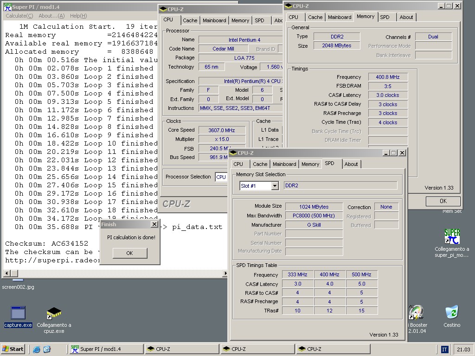Click the Checksum: AC634152 line

pos(47,243)
